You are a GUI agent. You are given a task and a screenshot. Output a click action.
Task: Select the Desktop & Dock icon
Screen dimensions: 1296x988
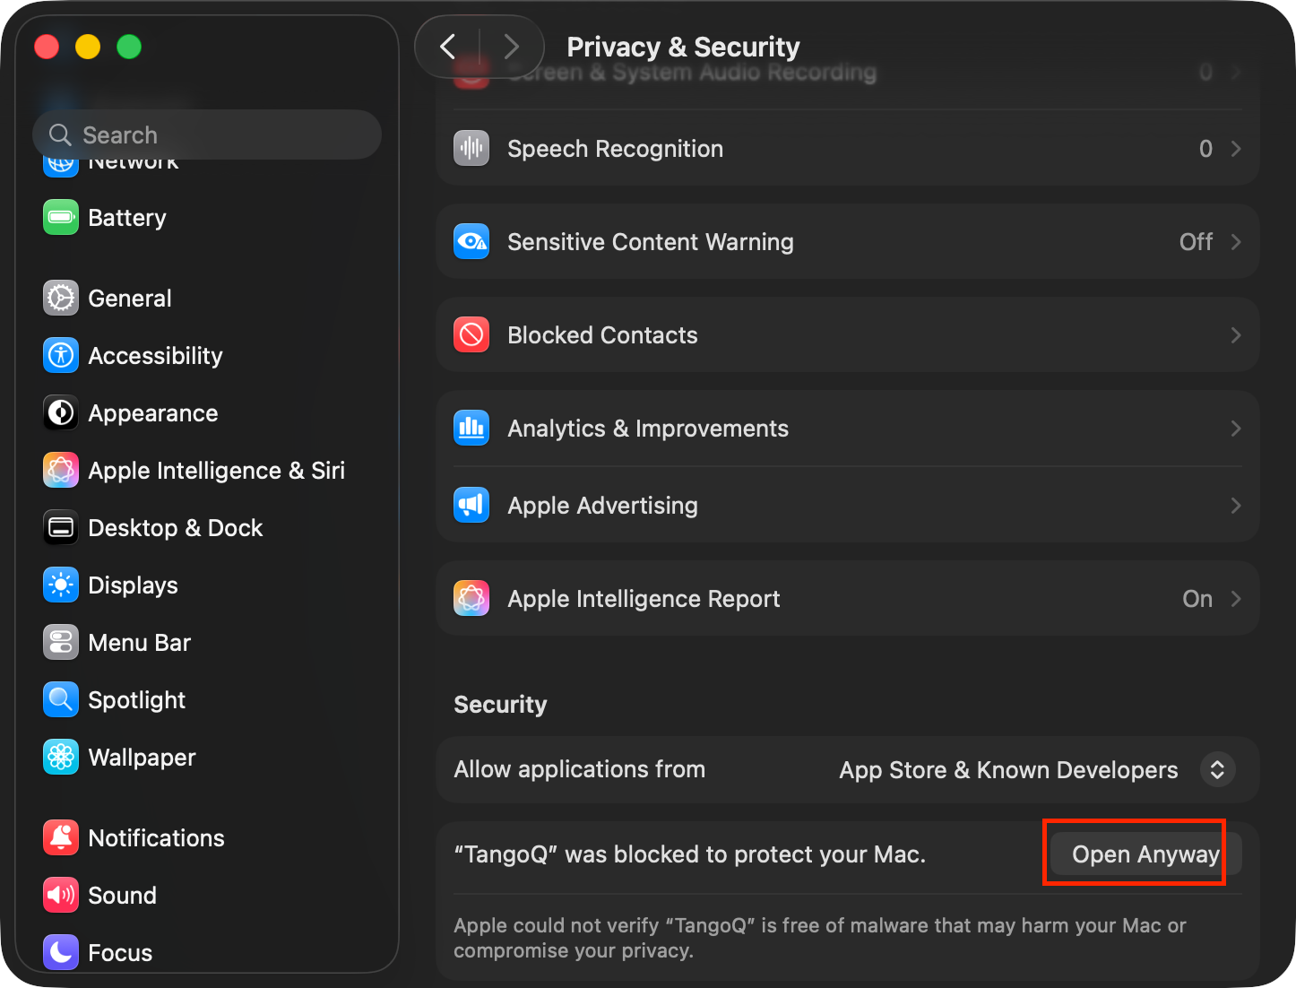click(61, 527)
